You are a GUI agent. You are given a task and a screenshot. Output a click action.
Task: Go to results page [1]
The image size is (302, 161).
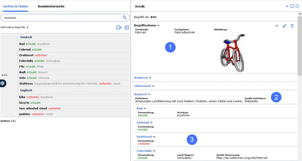pos(13,121)
